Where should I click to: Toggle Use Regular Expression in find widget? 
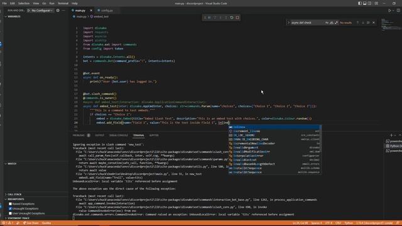click(336, 23)
